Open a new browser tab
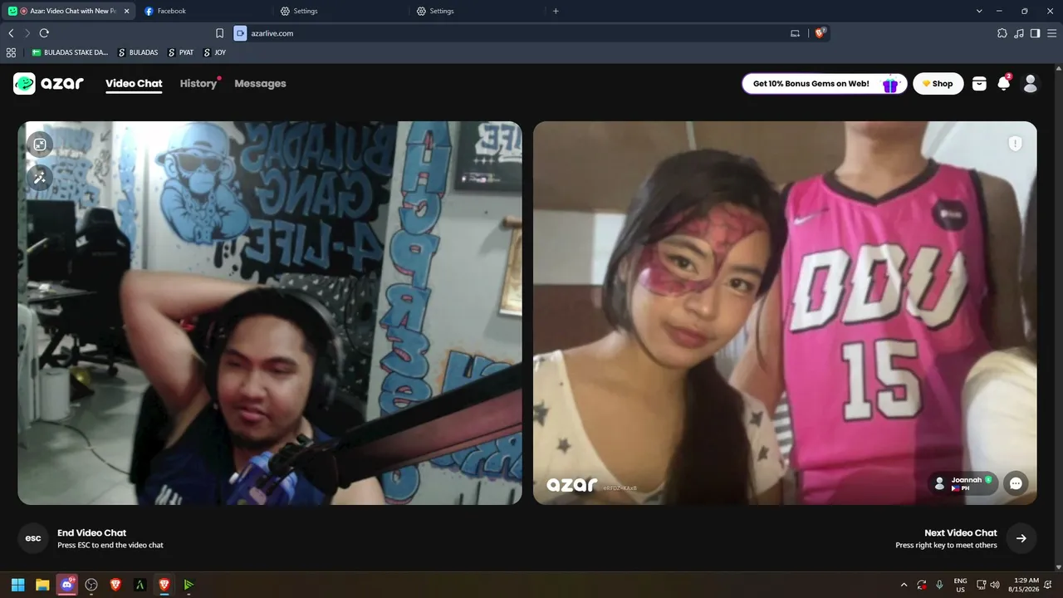The height and width of the screenshot is (598, 1063). coord(556,11)
